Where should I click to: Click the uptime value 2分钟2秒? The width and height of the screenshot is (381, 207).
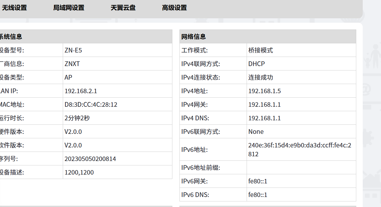tap(77, 118)
